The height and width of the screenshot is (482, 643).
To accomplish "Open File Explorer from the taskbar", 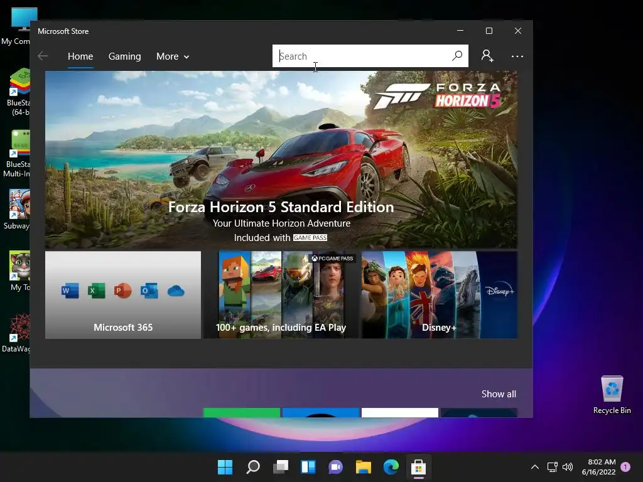I will pyautogui.click(x=364, y=467).
